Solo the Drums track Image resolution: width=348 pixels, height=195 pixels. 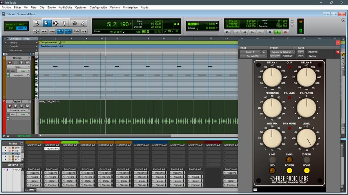pyautogui.click(x=21, y=63)
